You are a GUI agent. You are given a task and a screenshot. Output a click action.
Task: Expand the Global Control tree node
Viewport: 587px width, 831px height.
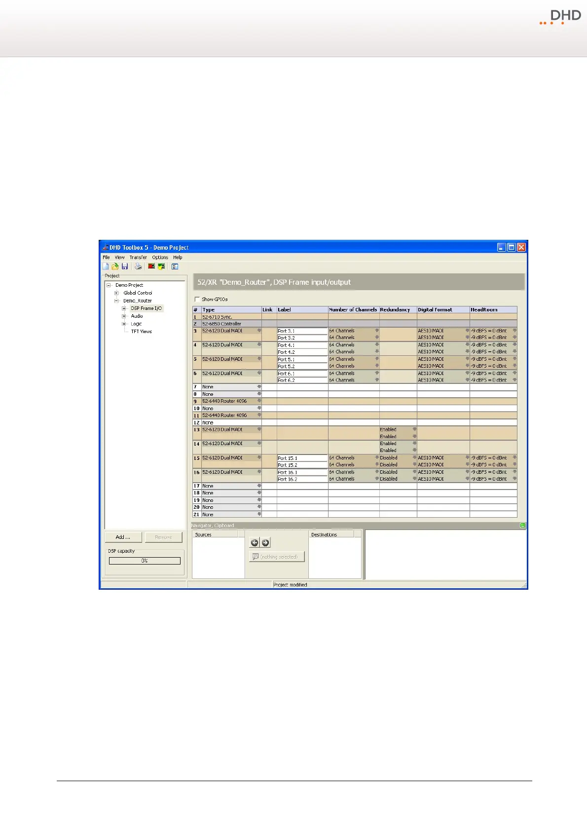[x=117, y=293]
